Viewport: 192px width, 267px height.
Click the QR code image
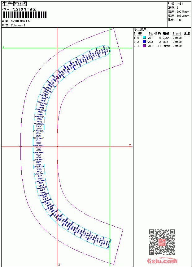coord(162,242)
